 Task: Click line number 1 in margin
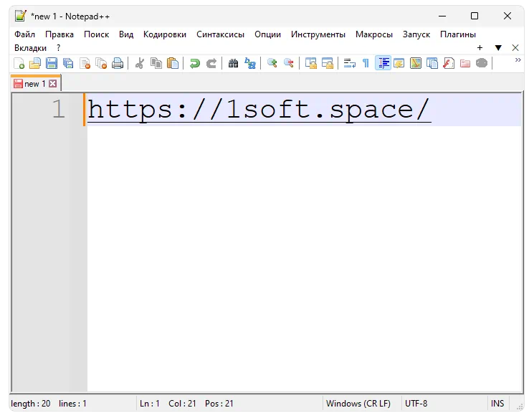pos(58,109)
